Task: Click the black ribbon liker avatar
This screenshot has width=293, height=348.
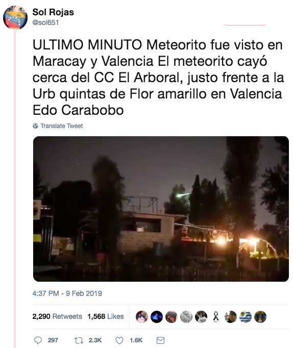Action: (x=216, y=316)
